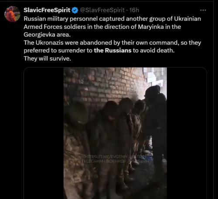
Task: Click the "Georgievka area." text line
Action: (x=47, y=35)
